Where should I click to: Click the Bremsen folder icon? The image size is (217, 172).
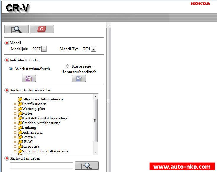(20, 137)
